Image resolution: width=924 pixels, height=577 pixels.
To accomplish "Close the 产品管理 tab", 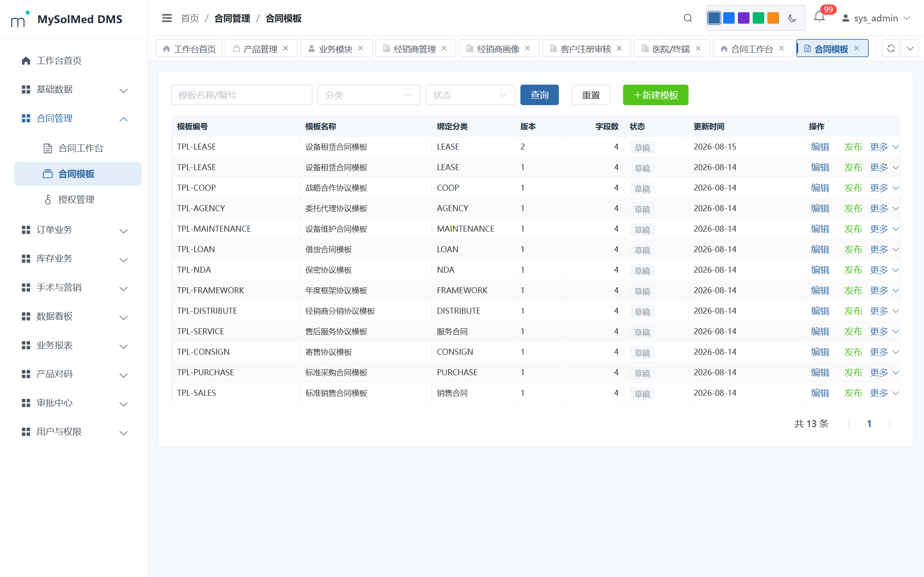I will pos(286,48).
